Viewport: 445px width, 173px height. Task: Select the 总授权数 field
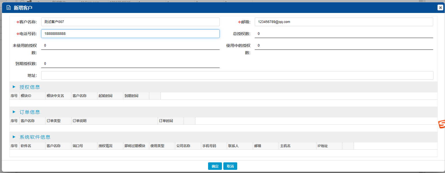[344, 34]
